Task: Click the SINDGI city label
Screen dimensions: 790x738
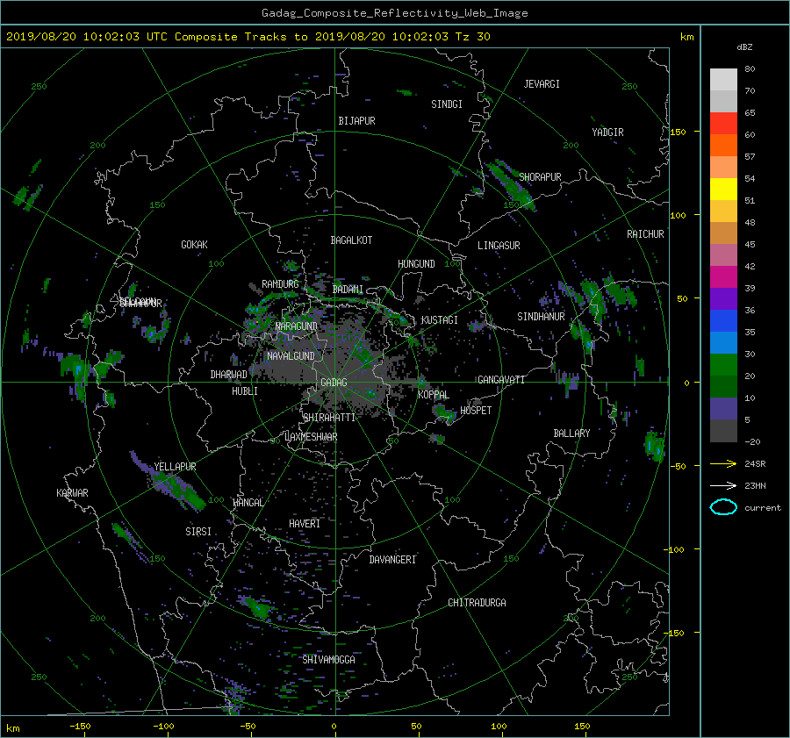Action: click(447, 104)
